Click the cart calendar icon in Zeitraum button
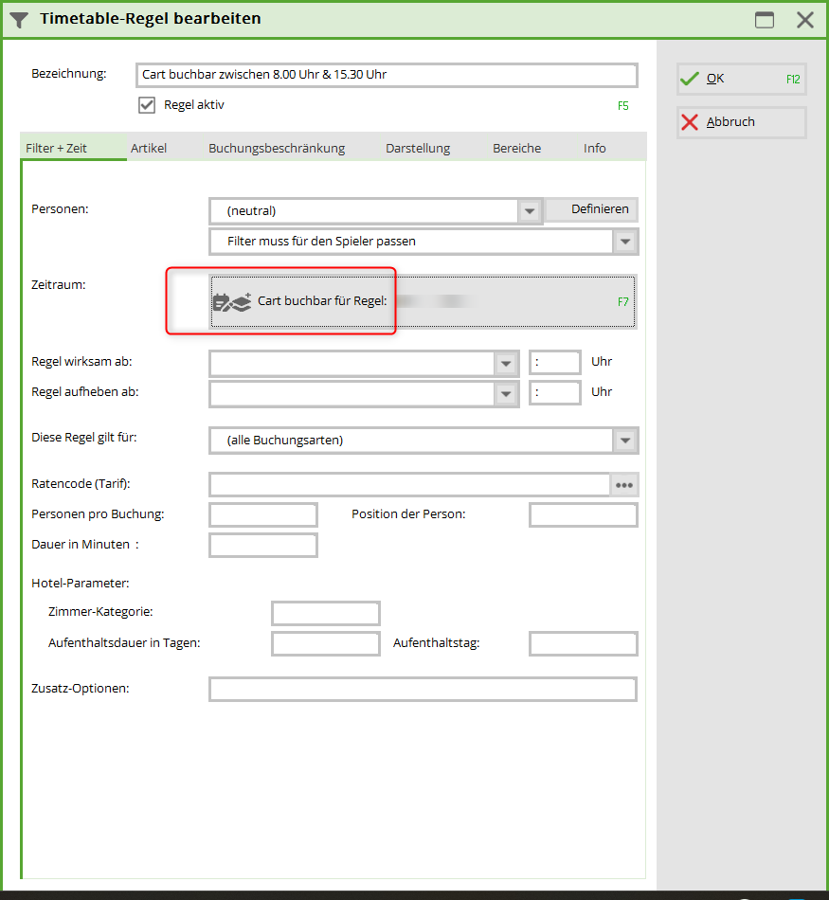829x900 pixels. click(232, 302)
